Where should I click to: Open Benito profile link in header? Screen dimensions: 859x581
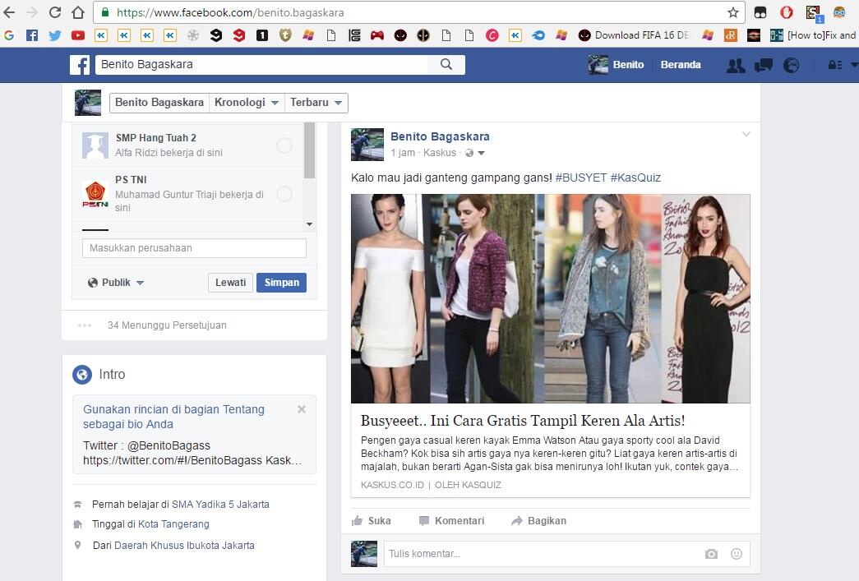point(617,65)
